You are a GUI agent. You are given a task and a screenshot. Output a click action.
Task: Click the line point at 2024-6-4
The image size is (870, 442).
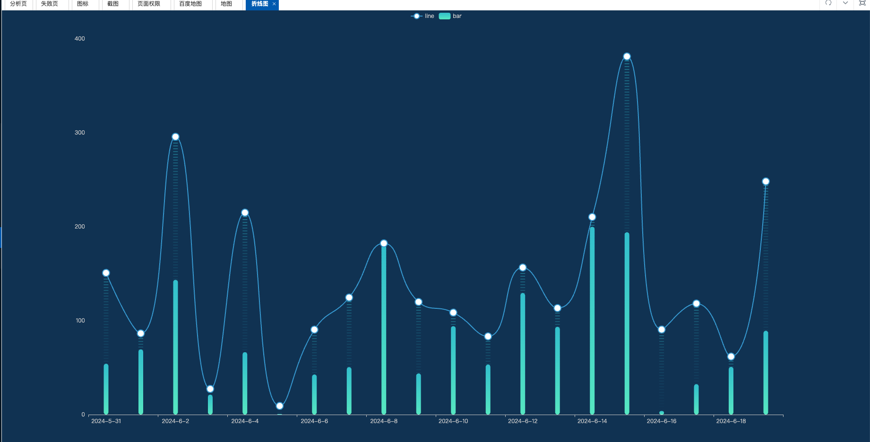pos(245,212)
